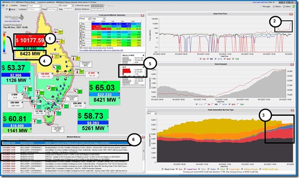Open the Period dropdown in Market Summary
The width and height of the screenshot is (299, 178).
pyautogui.click(x=85, y=19)
